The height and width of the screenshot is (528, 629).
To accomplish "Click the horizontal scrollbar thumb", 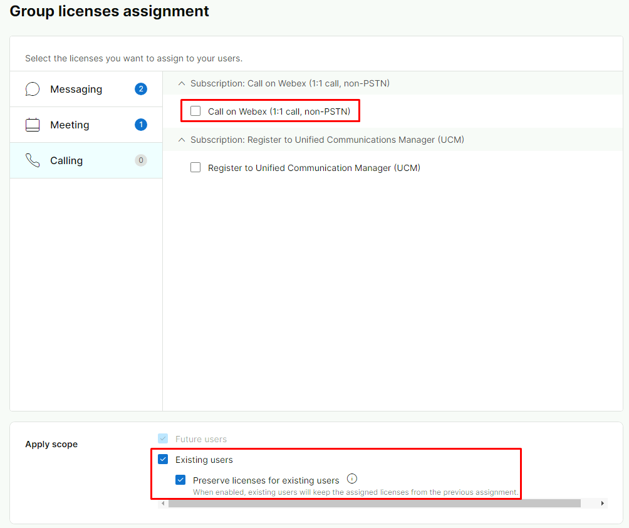I will (374, 503).
